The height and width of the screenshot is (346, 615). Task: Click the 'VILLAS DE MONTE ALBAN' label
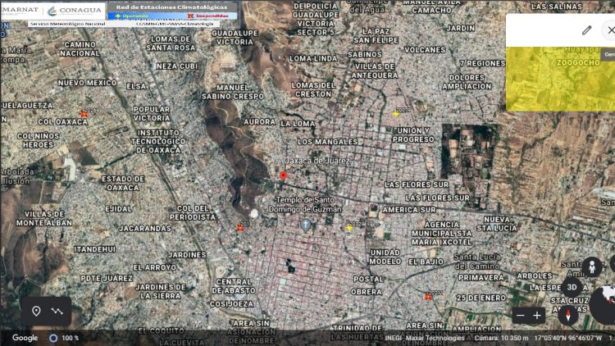click(44, 219)
